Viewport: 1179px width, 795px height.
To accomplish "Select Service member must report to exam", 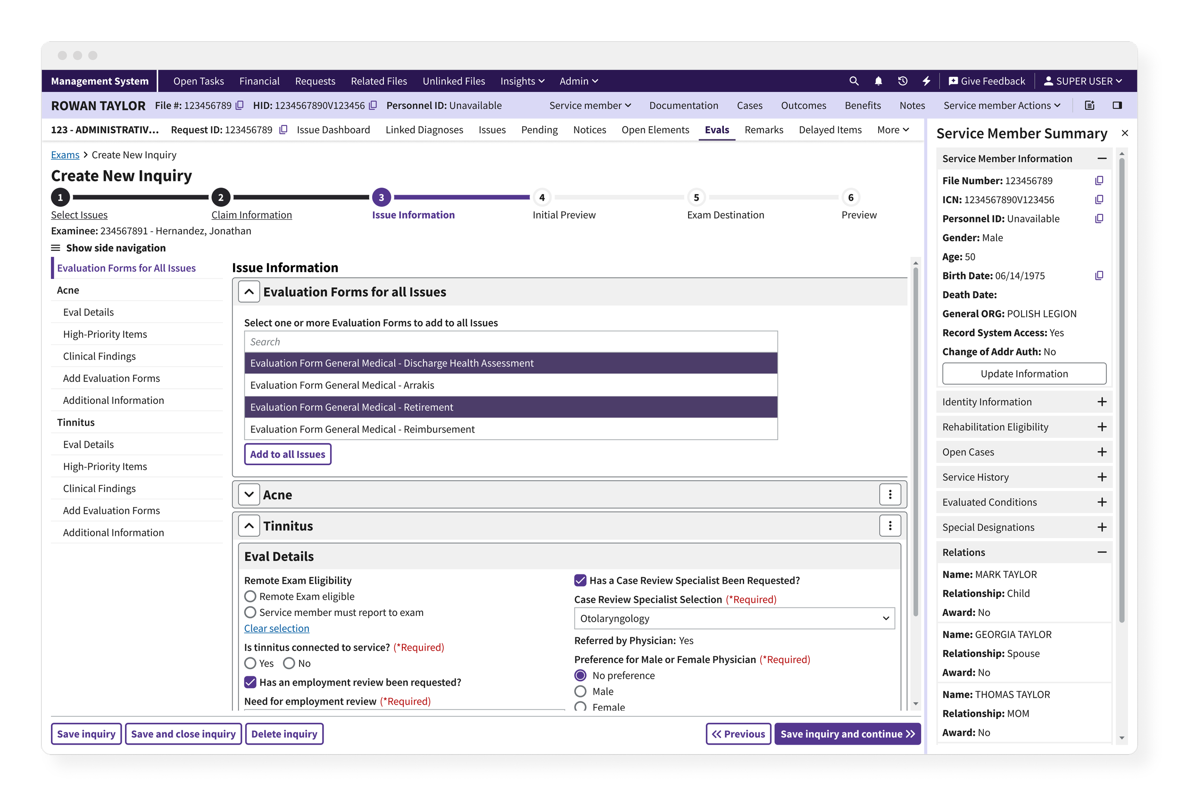I will [250, 613].
